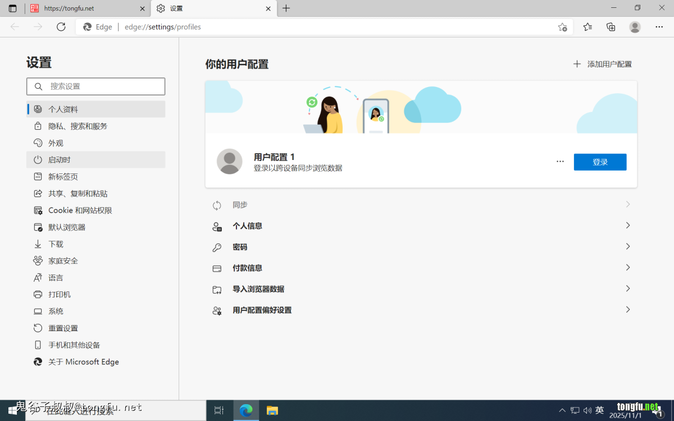The height and width of the screenshot is (421, 674).
Task: Click the Refresh page icon
Action: click(x=61, y=27)
